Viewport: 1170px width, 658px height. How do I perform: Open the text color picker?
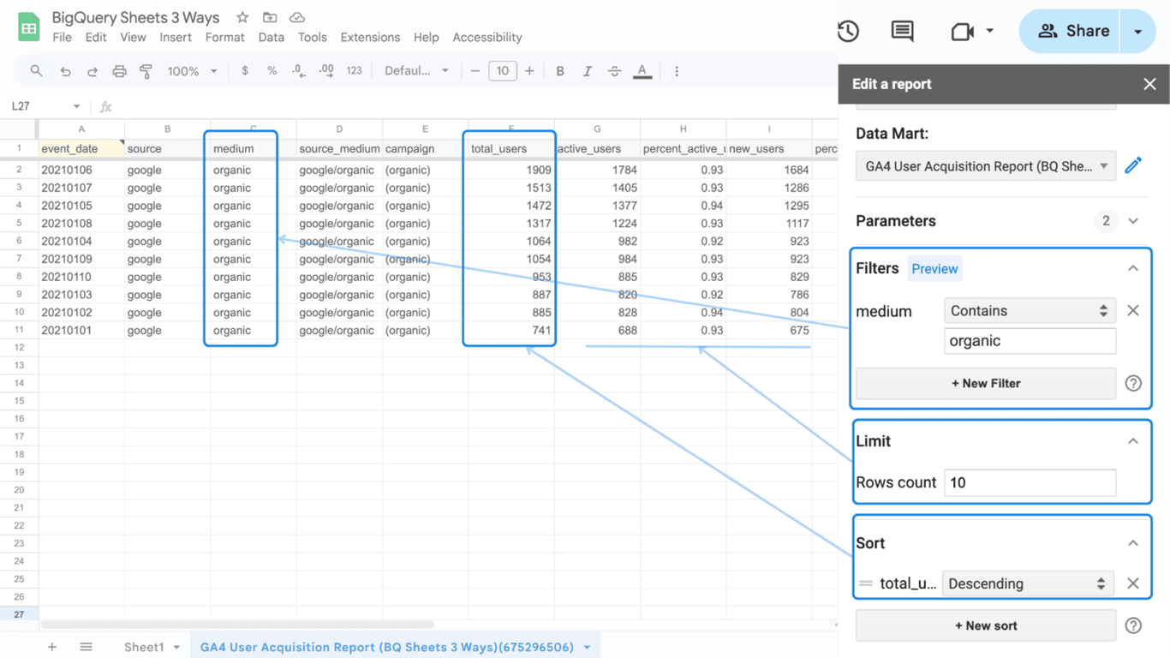tap(642, 71)
